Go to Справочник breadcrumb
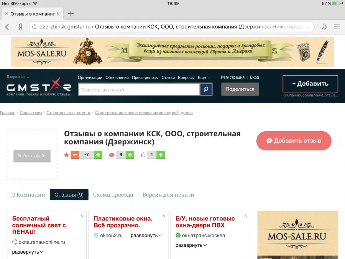345x259 pixels. tap(31, 113)
